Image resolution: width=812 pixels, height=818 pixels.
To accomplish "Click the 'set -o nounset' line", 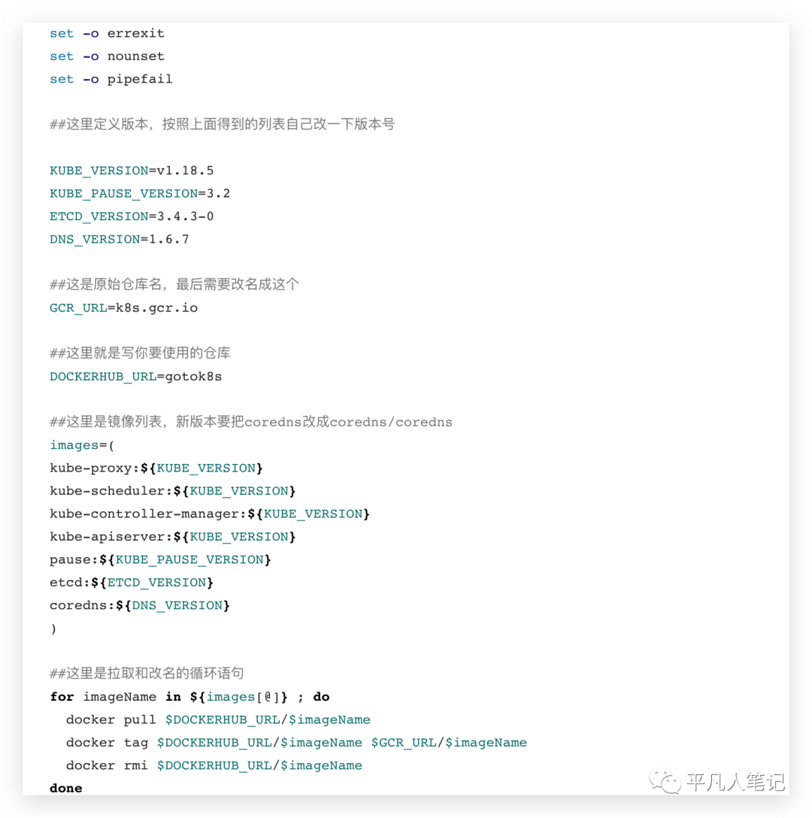I will (107, 56).
